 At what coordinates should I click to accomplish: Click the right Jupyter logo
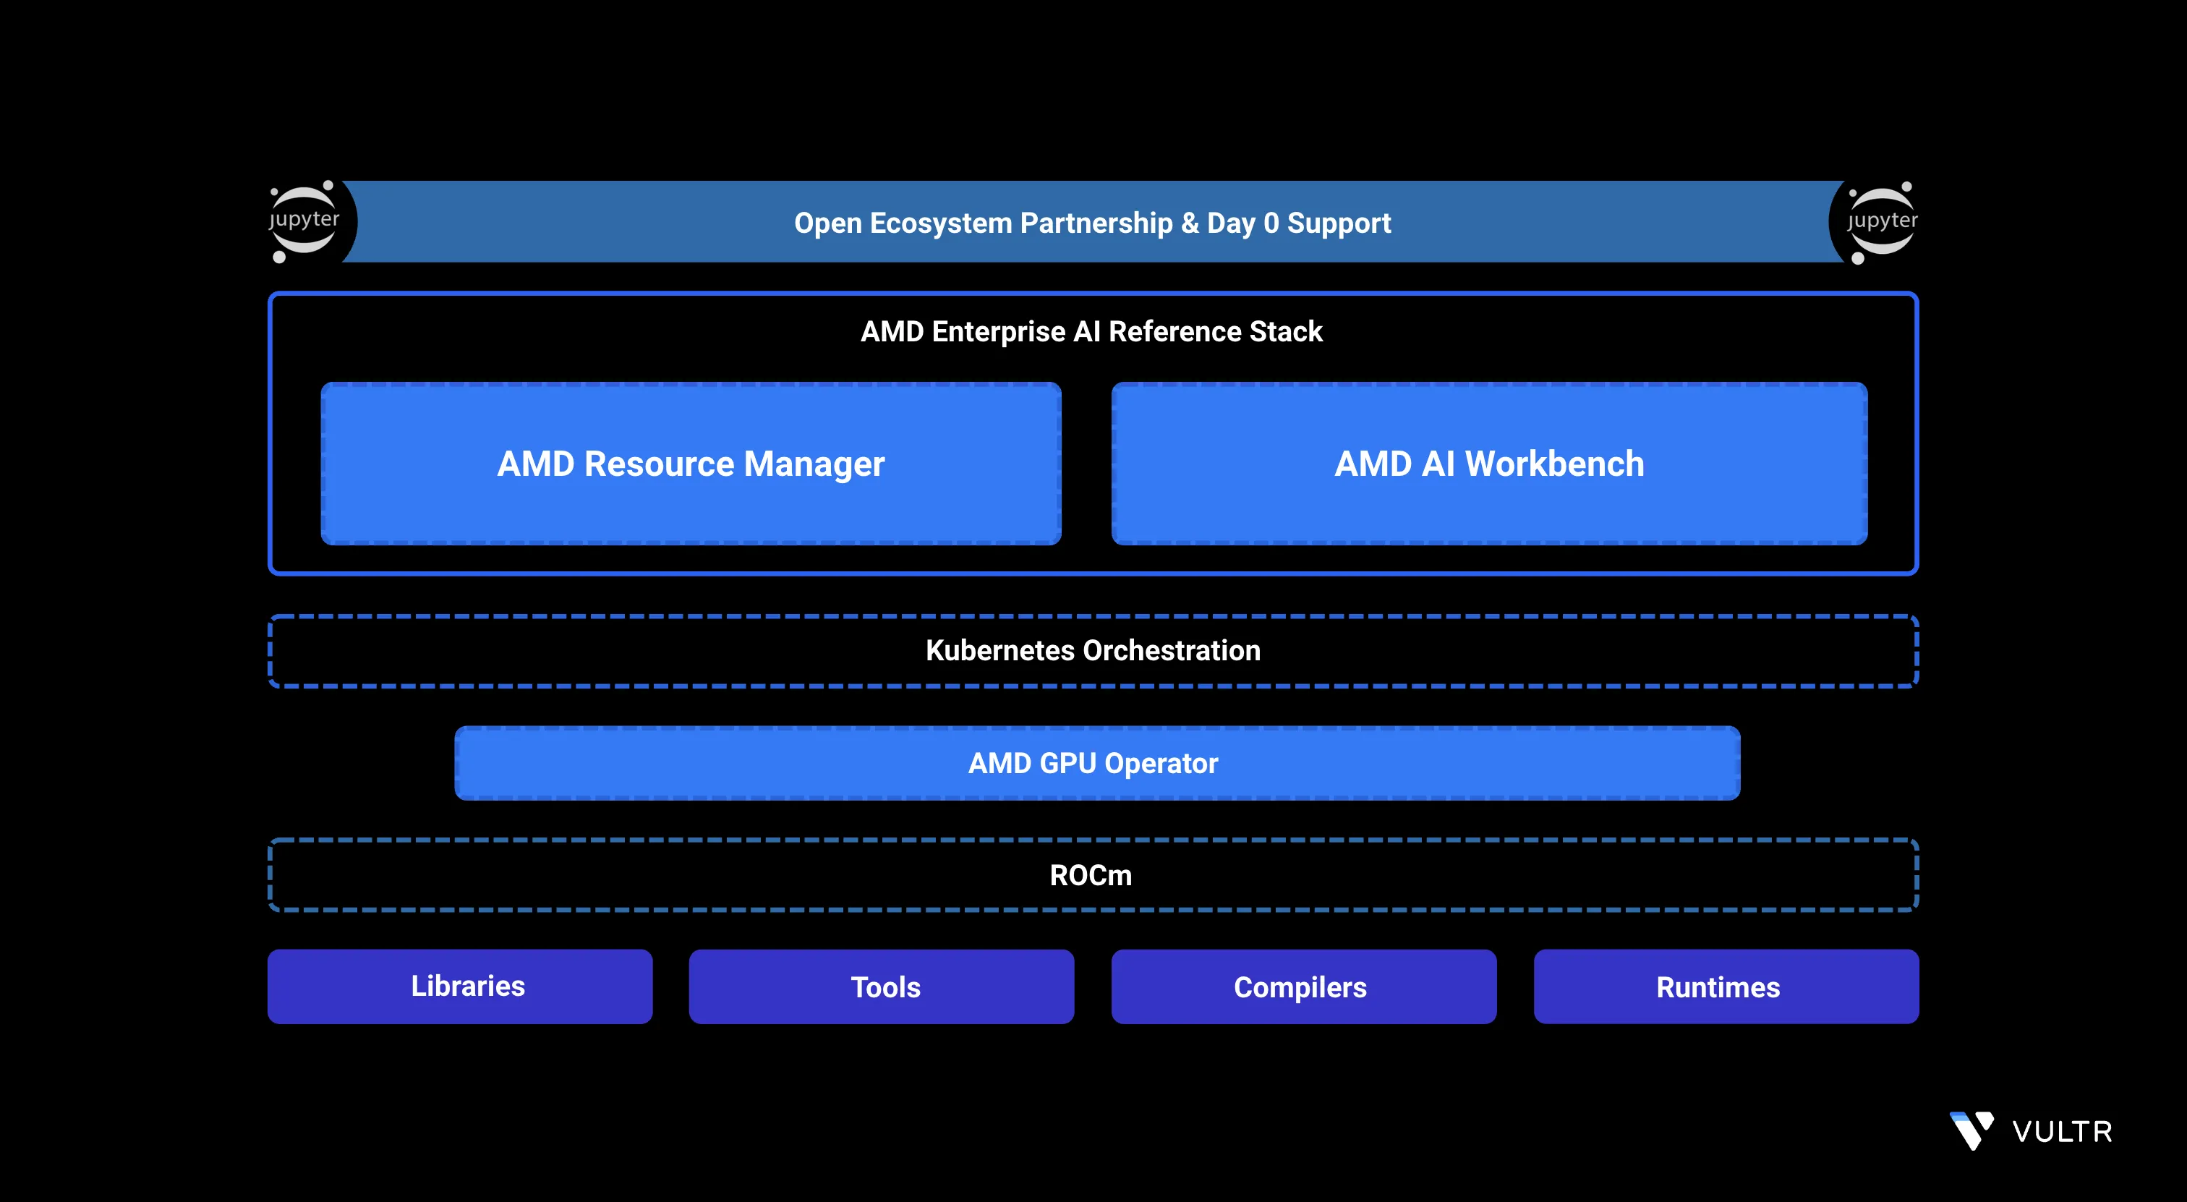1883,223
